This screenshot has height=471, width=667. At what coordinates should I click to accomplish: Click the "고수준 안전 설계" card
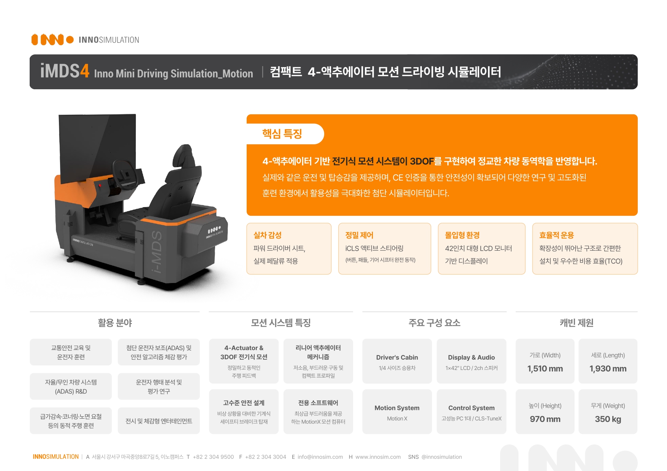[244, 412]
